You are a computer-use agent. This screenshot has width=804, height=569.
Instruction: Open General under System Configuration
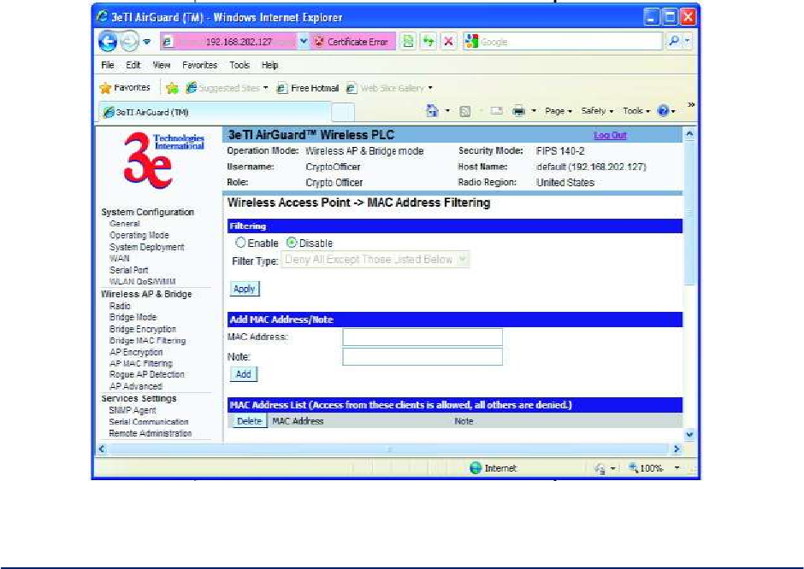tap(125, 224)
